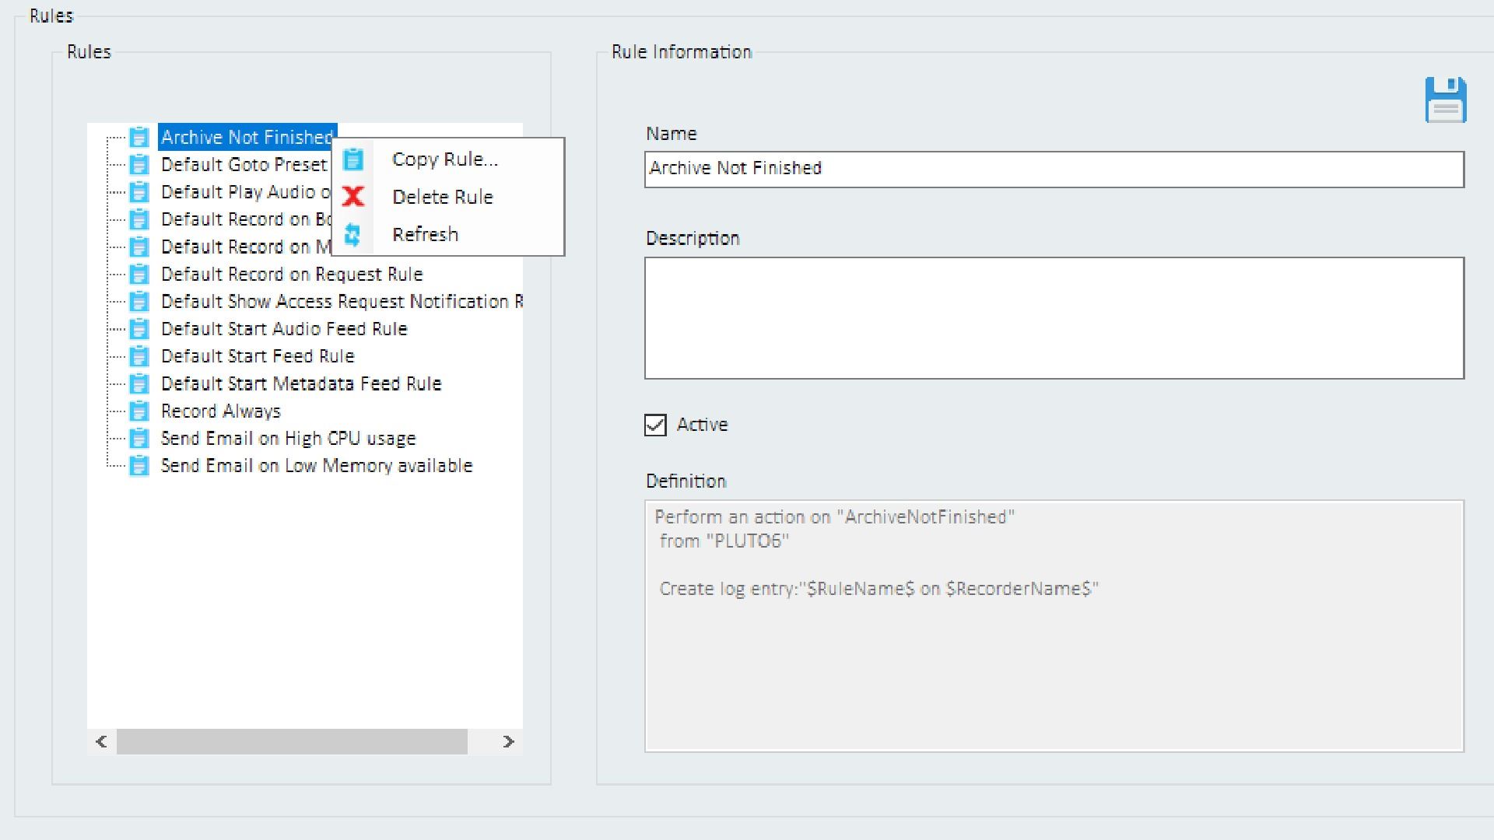The width and height of the screenshot is (1494, 840).
Task: Click the right arrow of the rules scrollbar
Action: (x=508, y=742)
